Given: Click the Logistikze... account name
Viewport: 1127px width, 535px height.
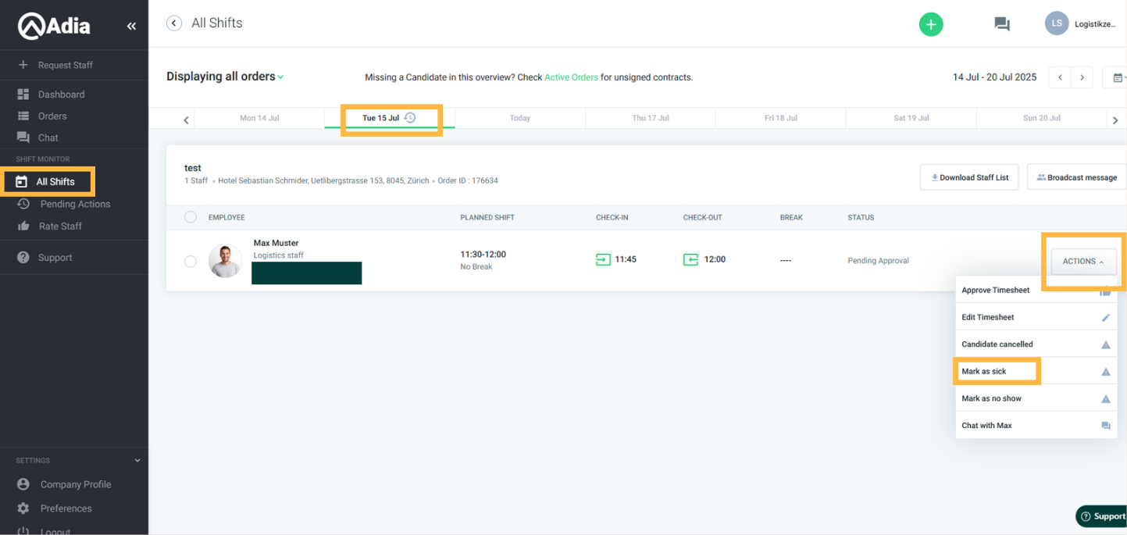Looking at the screenshot, I should (1095, 24).
